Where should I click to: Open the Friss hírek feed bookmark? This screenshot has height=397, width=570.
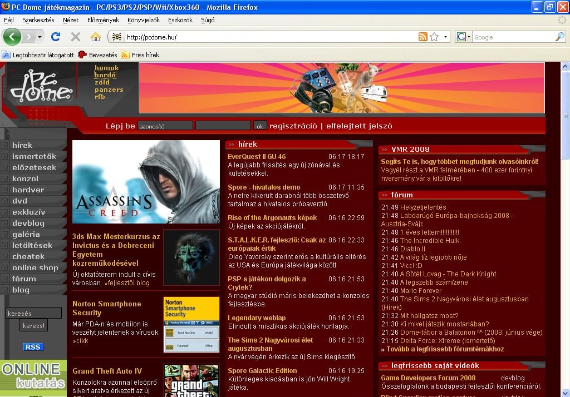click(x=140, y=55)
